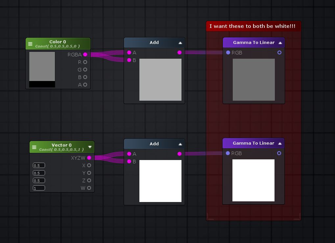Select the upper Gamma To Linear gray preview
The width and height of the screenshot is (335, 243).
[253, 80]
